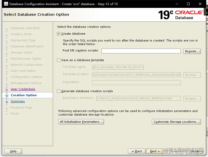Click the Creation Option step bullet icon
The image size is (208, 157).
[7, 95]
